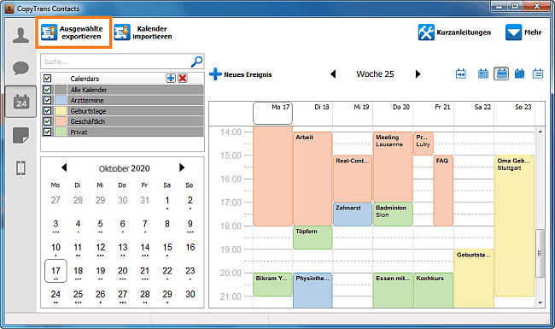The width and height of the screenshot is (555, 329).
Task: Open the Calendar section in sidebar
Action: click(20, 102)
